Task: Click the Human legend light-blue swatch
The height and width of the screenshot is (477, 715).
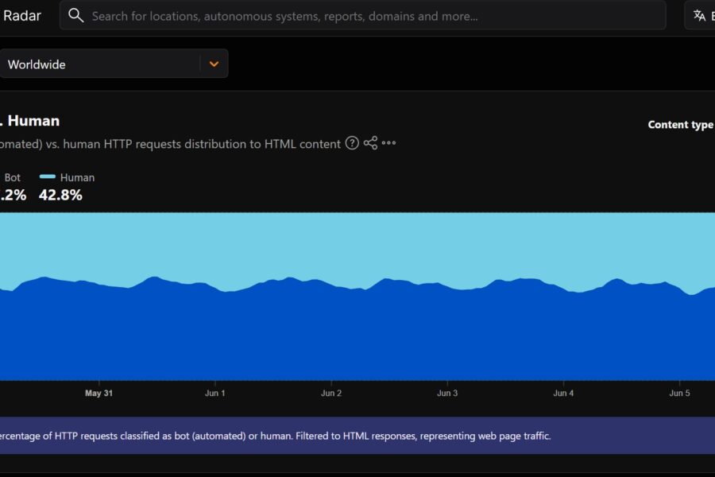Action: pyautogui.click(x=48, y=176)
